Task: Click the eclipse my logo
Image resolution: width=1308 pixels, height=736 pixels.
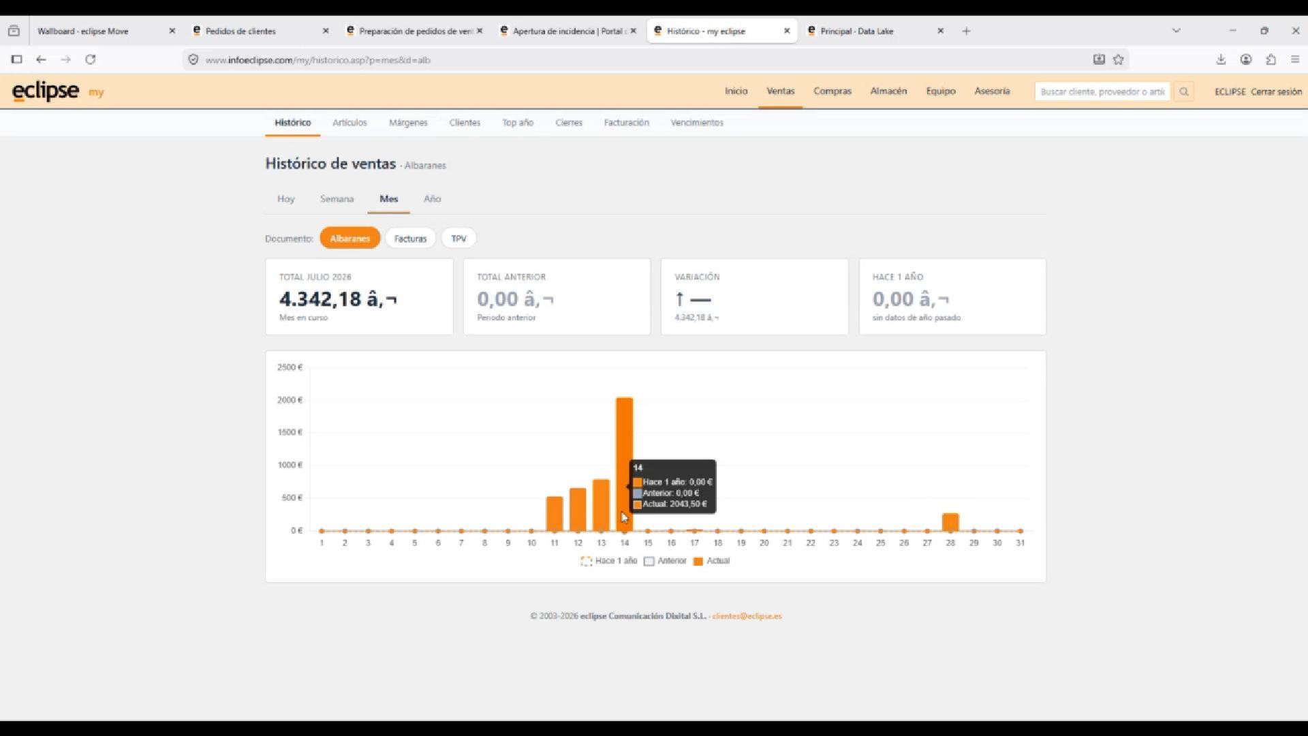Action: click(58, 91)
